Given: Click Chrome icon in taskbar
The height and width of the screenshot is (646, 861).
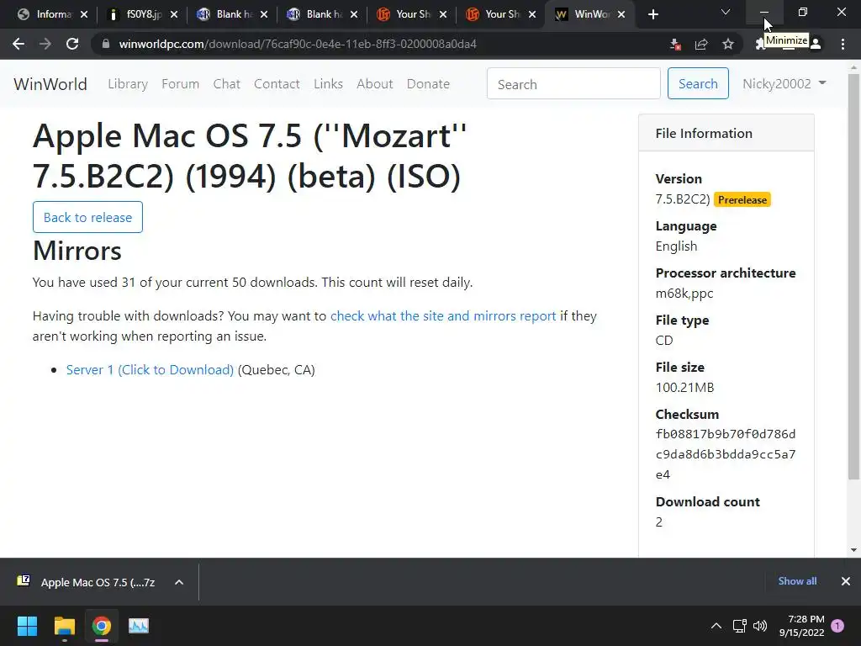Looking at the screenshot, I should tap(101, 626).
